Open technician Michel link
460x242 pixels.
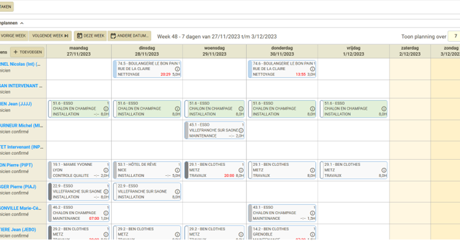[x=21, y=125]
